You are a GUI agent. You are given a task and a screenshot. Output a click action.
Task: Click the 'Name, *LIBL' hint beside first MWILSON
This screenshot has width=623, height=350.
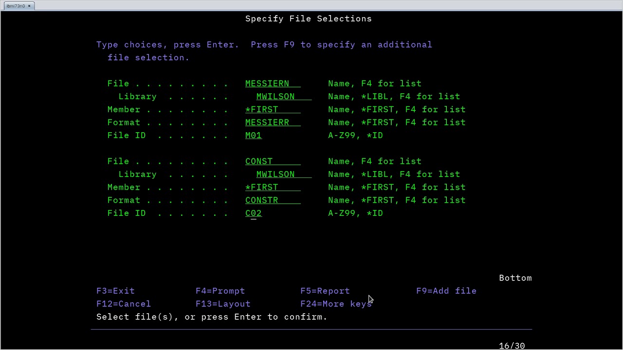pyautogui.click(x=394, y=97)
